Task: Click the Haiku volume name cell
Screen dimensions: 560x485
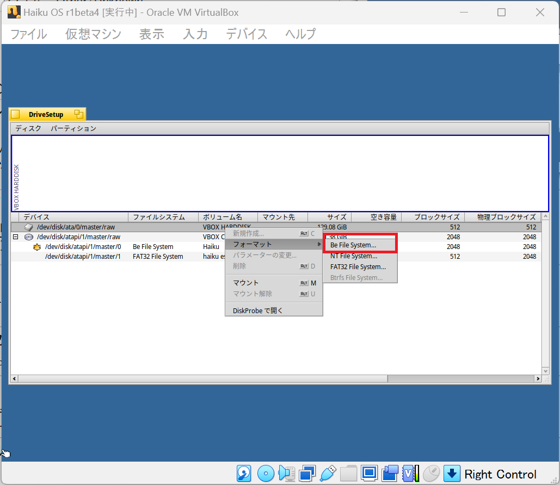Action: tap(211, 247)
